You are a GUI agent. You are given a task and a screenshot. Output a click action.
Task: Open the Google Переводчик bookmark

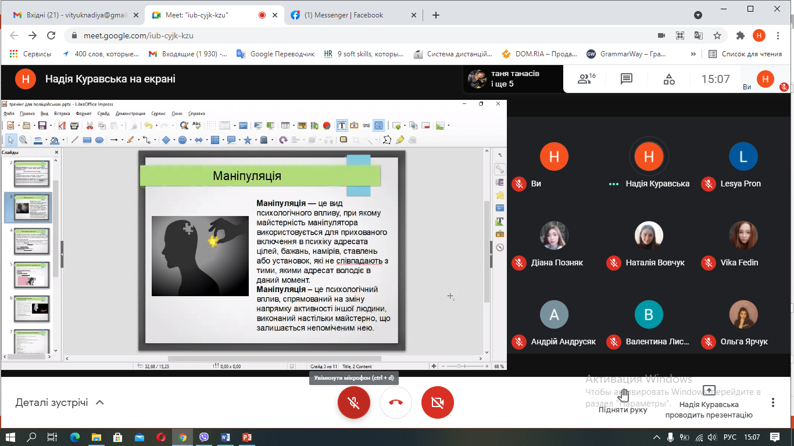(x=276, y=54)
